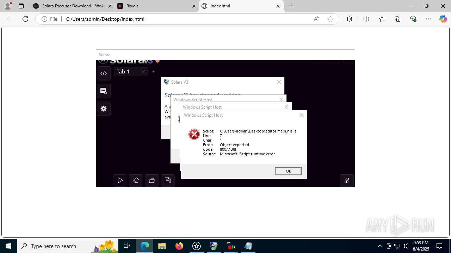
Task: Open a new browser tab
Action: pyautogui.click(x=291, y=6)
